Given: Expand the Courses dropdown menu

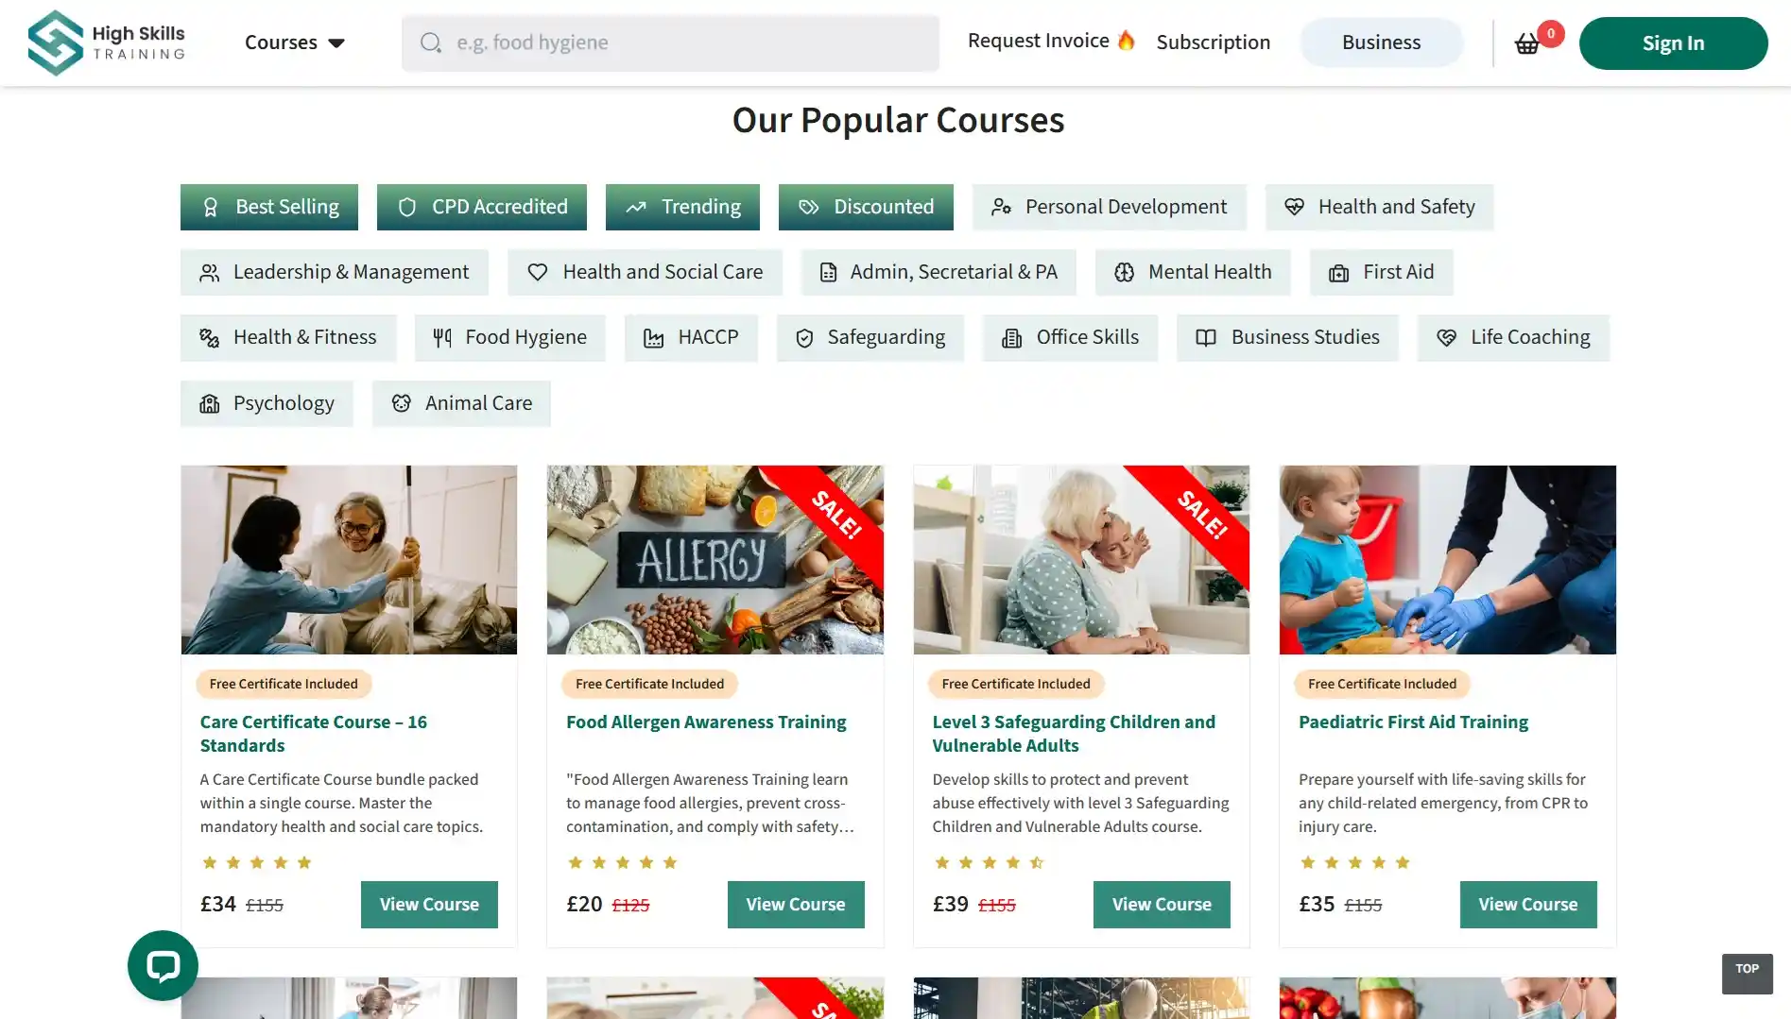Looking at the screenshot, I should tap(294, 42).
